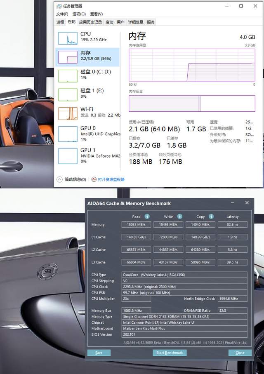The height and width of the screenshot is (374, 264).
Task: Click the Write info icon in AIDA64
Action: point(180,216)
